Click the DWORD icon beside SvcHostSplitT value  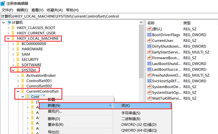[x=149, y=81]
